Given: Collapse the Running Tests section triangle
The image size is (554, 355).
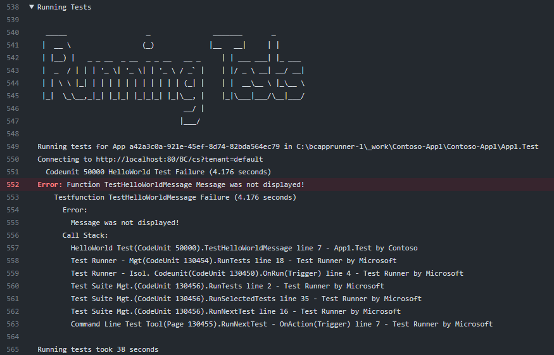Looking at the screenshot, I should pos(32,7).
